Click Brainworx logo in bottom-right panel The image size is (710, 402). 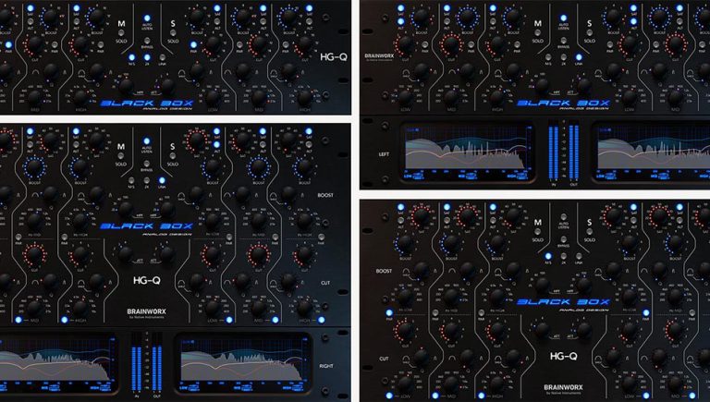coord(563,387)
